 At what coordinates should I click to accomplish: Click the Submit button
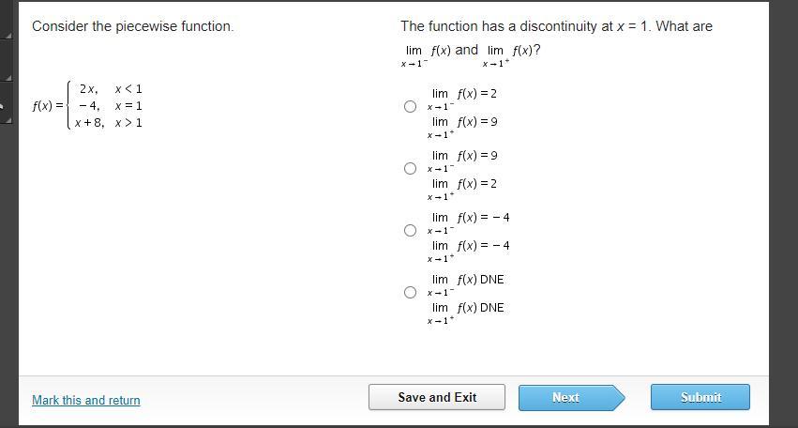click(x=700, y=397)
